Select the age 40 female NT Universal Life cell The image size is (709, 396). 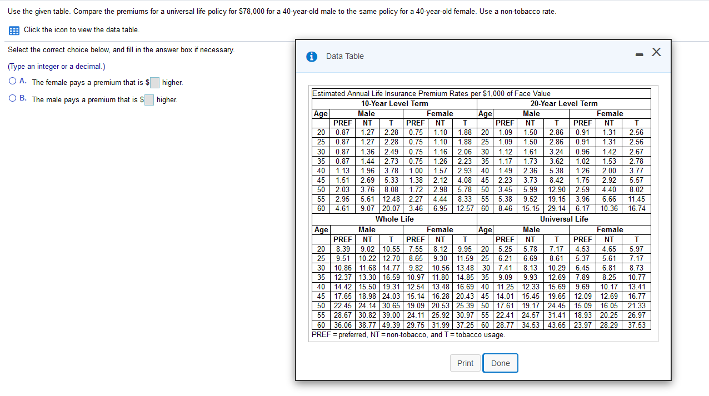(609, 287)
